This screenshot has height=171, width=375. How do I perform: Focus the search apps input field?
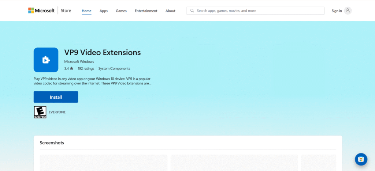255,11
